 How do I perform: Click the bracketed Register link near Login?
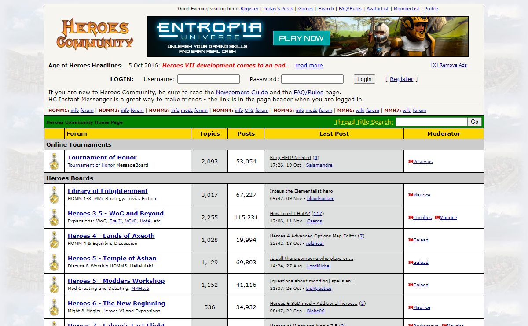coord(402,79)
